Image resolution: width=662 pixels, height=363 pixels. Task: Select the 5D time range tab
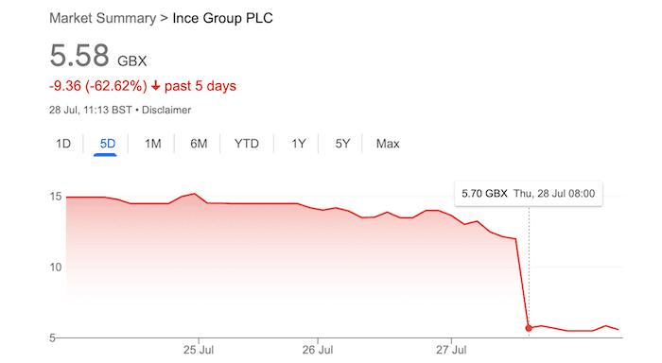click(x=107, y=144)
